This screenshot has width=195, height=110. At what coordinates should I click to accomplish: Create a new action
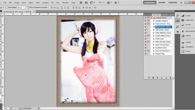click(x=166, y=78)
